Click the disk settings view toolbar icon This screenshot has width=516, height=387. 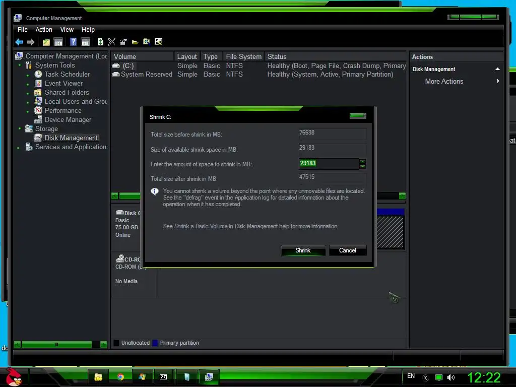[159, 42]
